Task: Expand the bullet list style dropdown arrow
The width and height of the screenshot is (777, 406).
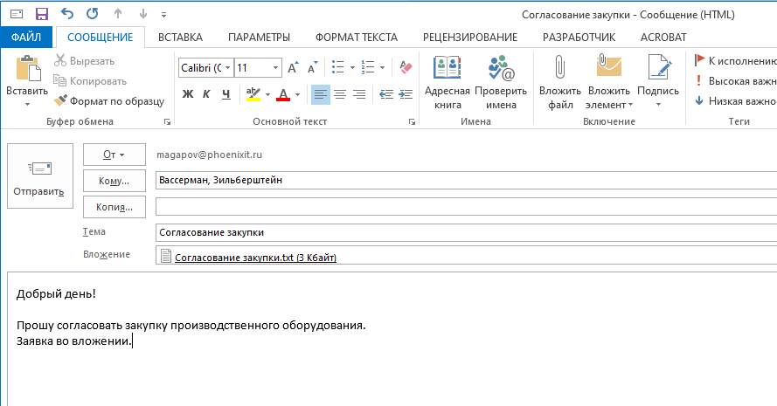Action: tap(352, 67)
